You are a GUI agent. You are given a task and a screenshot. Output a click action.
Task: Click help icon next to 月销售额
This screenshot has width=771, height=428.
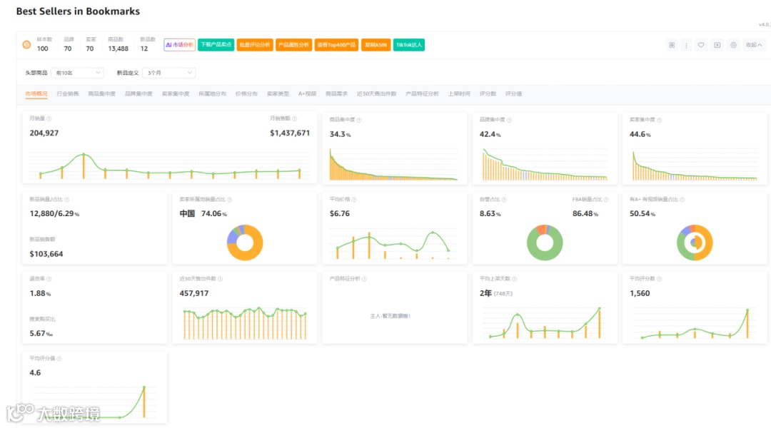pyautogui.click(x=295, y=118)
